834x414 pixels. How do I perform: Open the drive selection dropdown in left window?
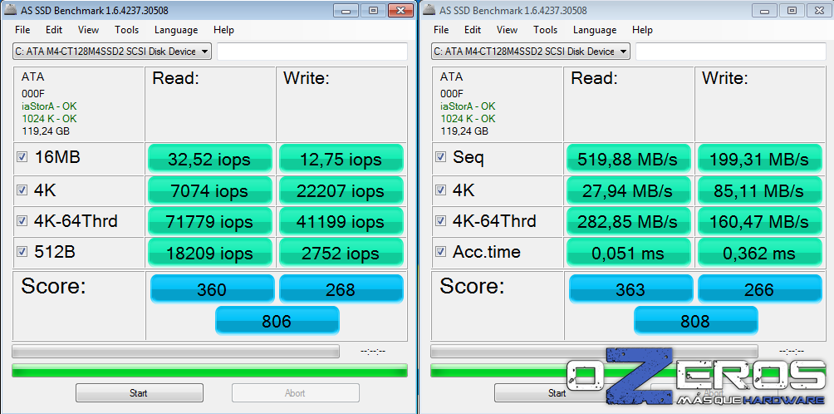click(112, 52)
